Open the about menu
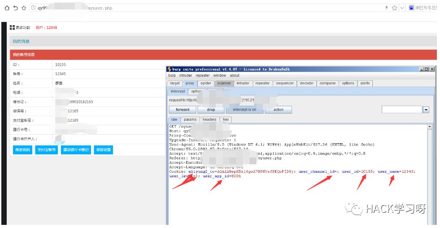Viewport: 440px width, 228px height. (x=235, y=75)
